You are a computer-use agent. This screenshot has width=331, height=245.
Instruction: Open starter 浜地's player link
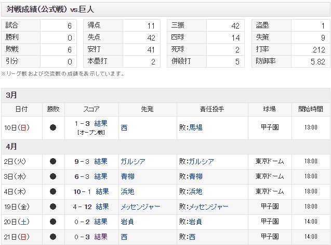click(127, 191)
